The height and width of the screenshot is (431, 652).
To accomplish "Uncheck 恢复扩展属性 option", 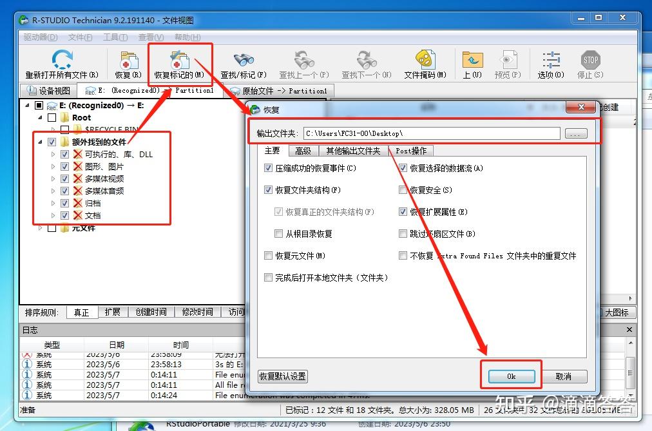I will click(403, 211).
